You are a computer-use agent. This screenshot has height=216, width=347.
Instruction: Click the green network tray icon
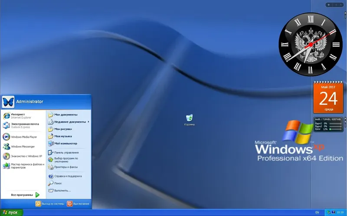pyautogui.click(x=329, y=213)
